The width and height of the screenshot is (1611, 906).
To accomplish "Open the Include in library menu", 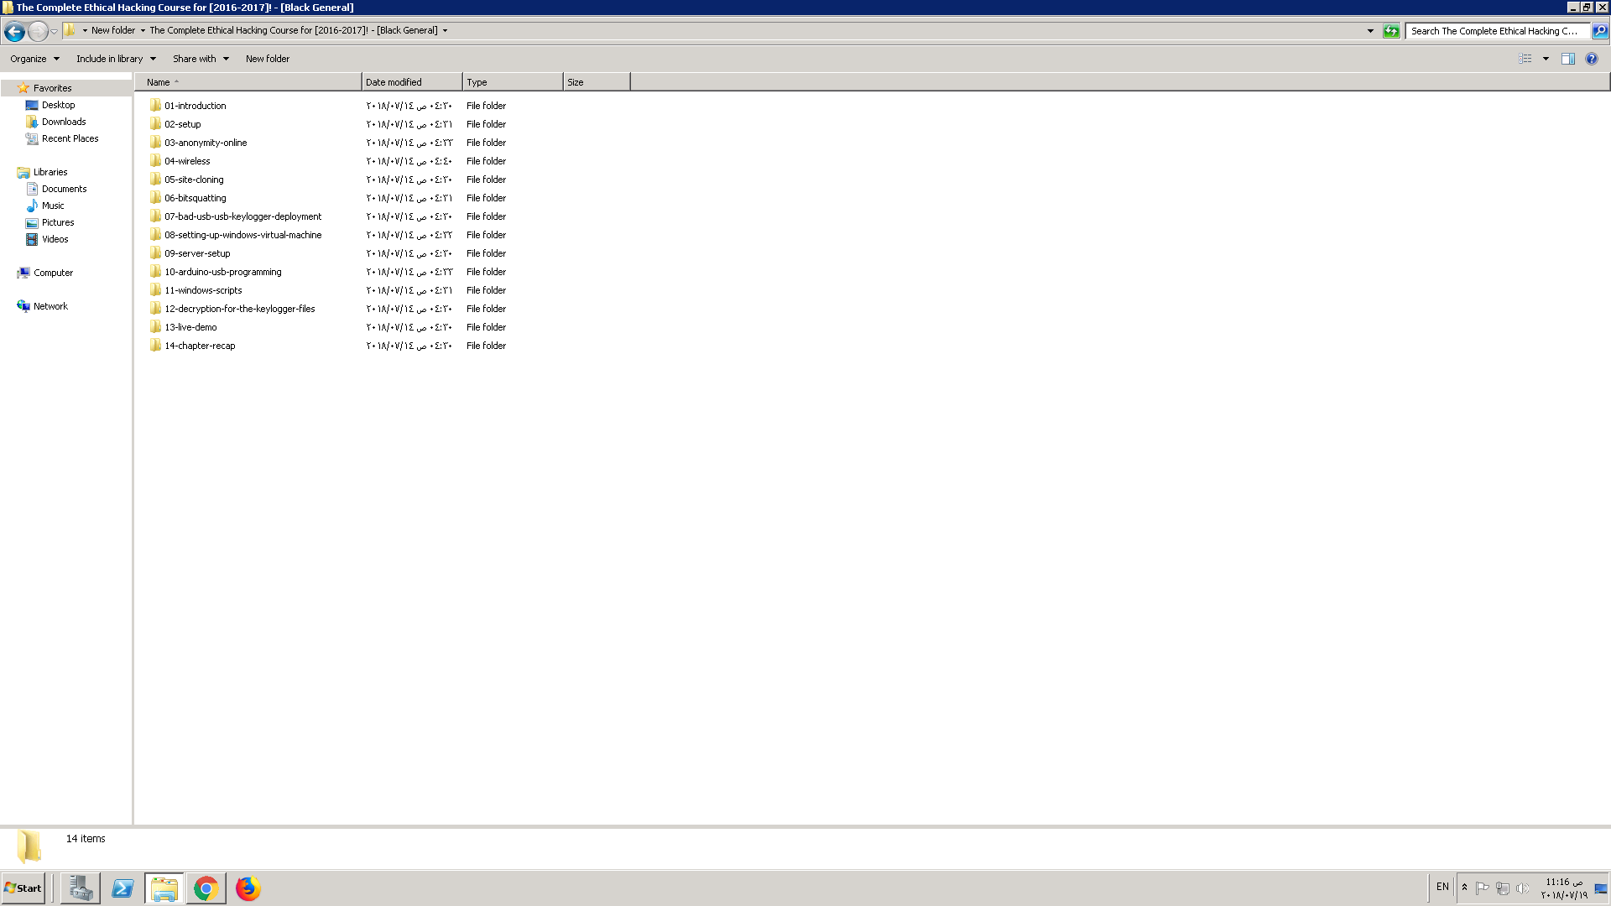I will (x=116, y=59).
